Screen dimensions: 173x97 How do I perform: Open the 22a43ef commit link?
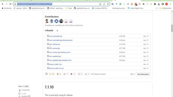tap(25, 96)
